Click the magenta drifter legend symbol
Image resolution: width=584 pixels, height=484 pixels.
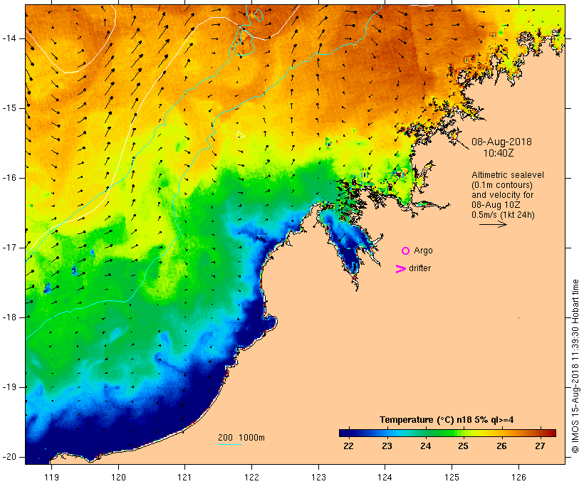401,269
